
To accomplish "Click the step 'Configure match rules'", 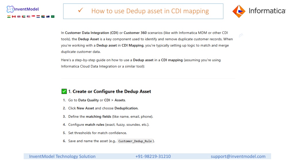I will (109, 125).
